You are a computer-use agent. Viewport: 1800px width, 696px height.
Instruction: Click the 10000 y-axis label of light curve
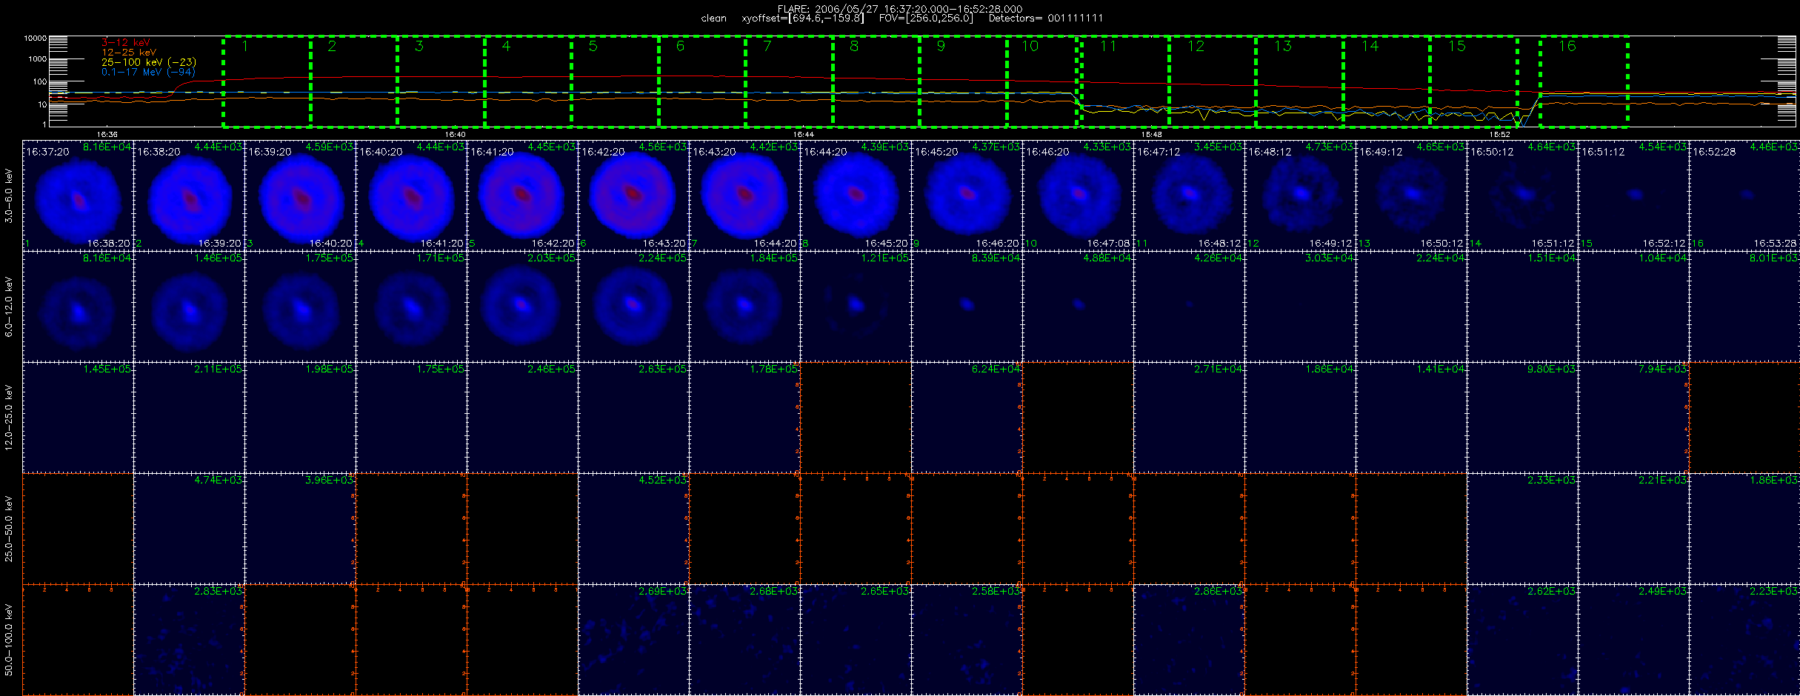(x=36, y=38)
